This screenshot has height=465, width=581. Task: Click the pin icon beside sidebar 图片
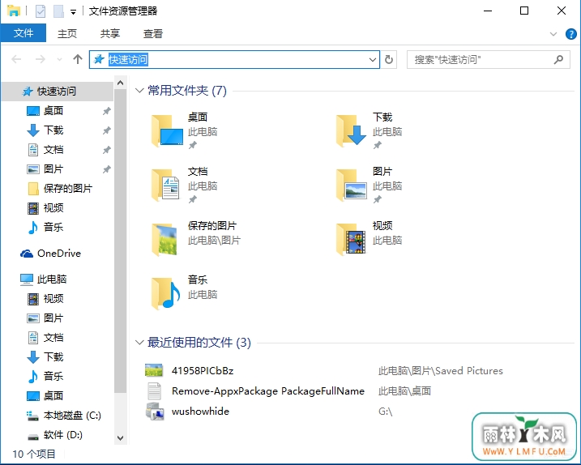pyautogui.click(x=107, y=169)
